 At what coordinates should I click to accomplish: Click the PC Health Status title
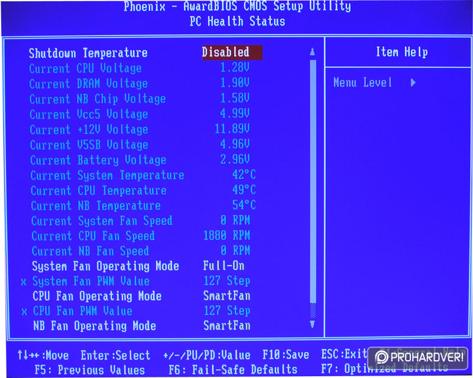237,21
